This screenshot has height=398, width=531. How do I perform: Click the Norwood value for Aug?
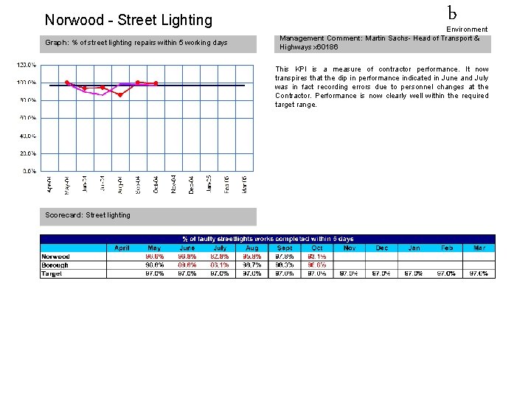click(x=252, y=256)
